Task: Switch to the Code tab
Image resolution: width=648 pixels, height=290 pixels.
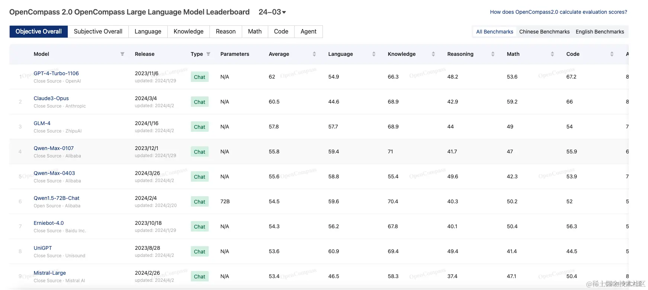Action: pos(281,32)
